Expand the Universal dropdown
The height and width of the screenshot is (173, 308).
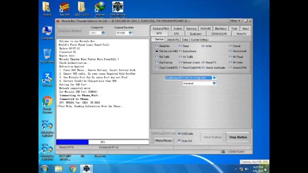pos(214,83)
